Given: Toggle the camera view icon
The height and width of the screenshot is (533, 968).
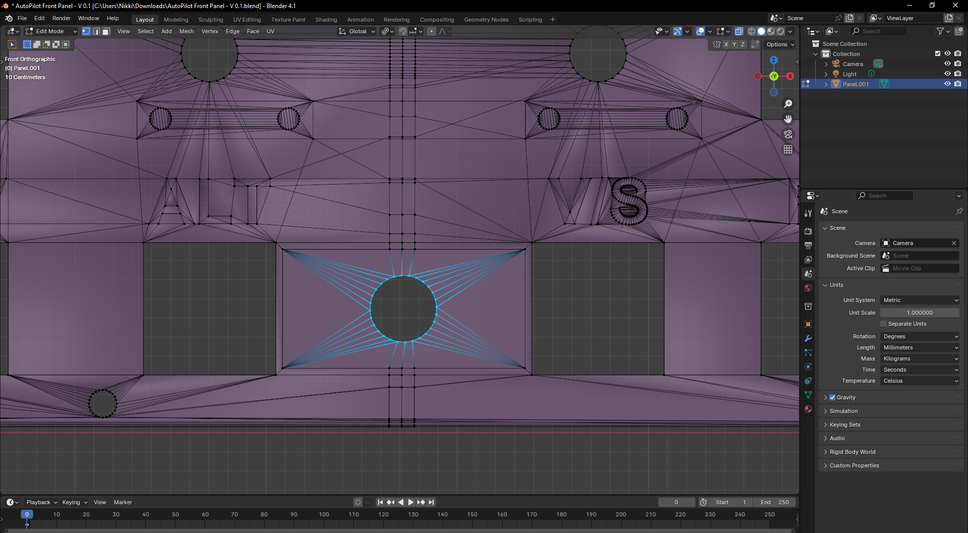Looking at the screenshot, I should tap(788, 134).
